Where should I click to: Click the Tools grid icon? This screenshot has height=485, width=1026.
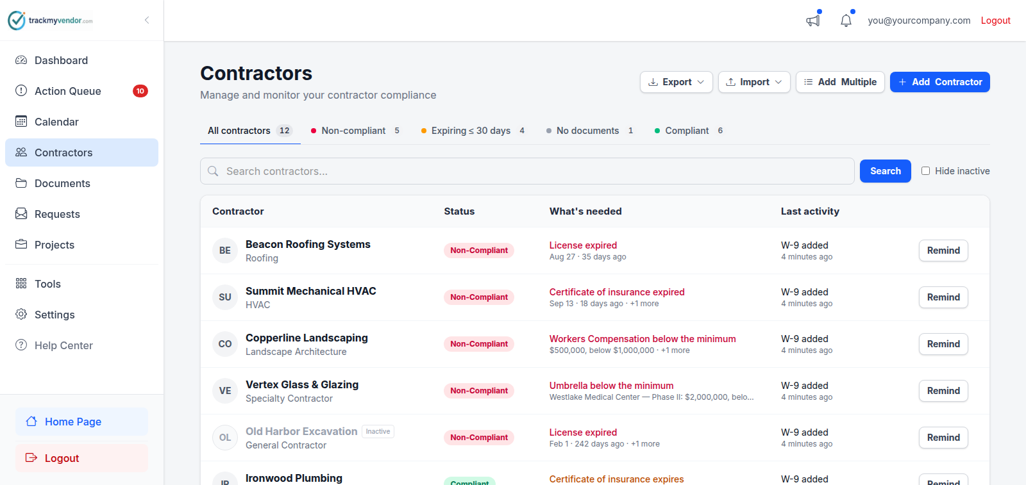pyautogui.click(x=21, y=284)
